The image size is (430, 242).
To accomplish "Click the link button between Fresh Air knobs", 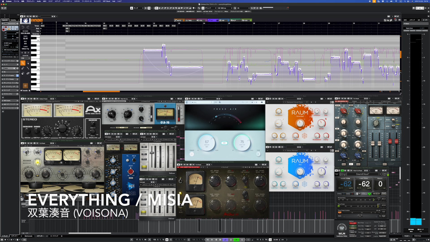I will [x=224, y=143].
